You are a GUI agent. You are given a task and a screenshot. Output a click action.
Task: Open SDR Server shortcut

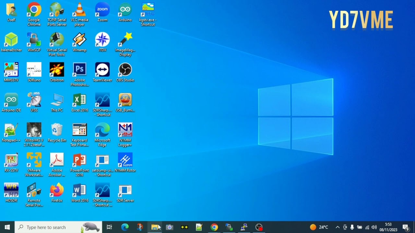(x=125, y=193)
